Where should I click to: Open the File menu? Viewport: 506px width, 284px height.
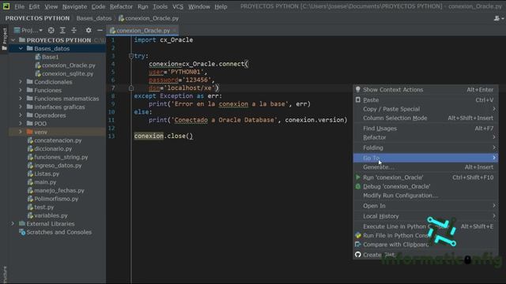click(x=19, y=6)
